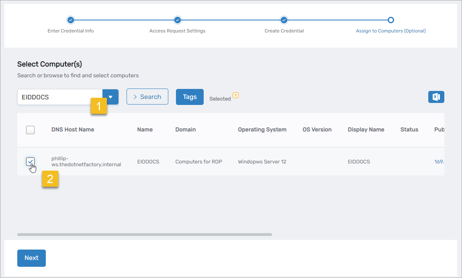Open the 169. public IP link
462x278 pixels.
439,162
